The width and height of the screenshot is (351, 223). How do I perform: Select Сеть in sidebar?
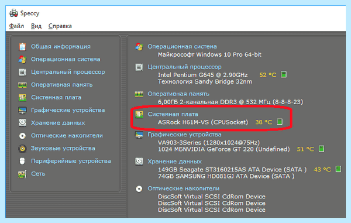pyautogui.click(x=38, y=174)
